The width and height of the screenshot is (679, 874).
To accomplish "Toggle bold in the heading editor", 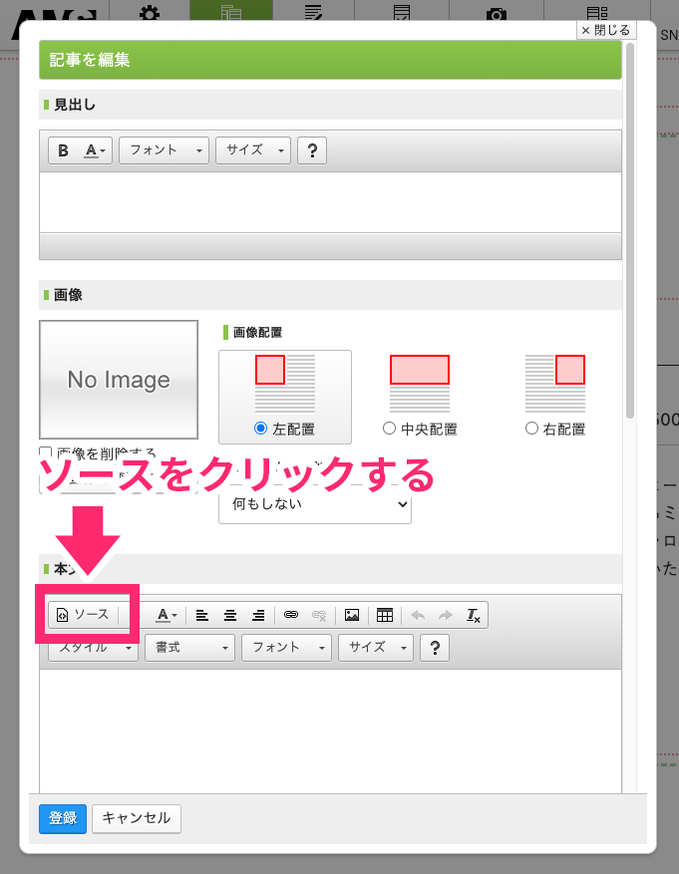I will point(64,150).
